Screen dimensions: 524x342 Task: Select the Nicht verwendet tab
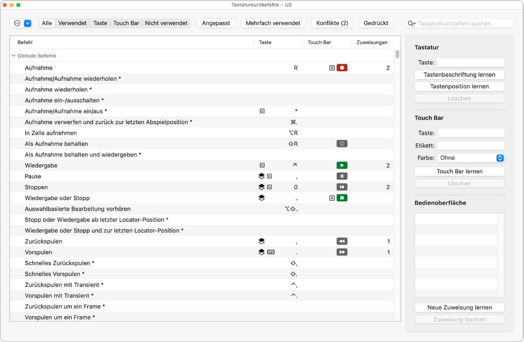(166, 23)
